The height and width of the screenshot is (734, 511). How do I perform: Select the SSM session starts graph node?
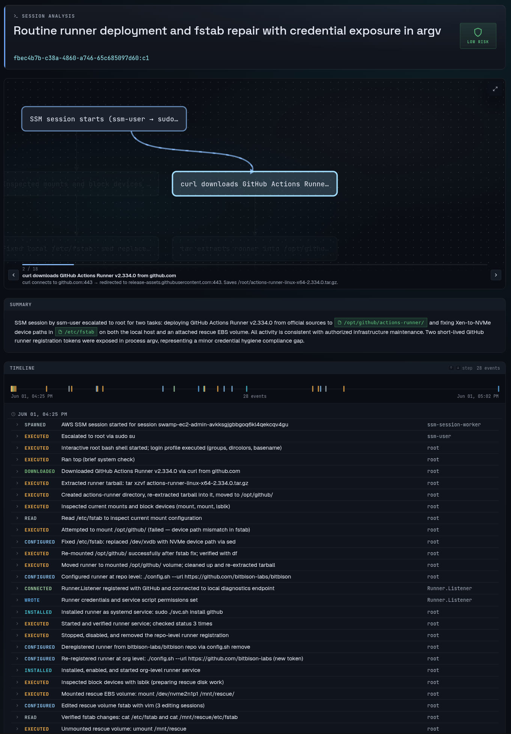[104, 119]
